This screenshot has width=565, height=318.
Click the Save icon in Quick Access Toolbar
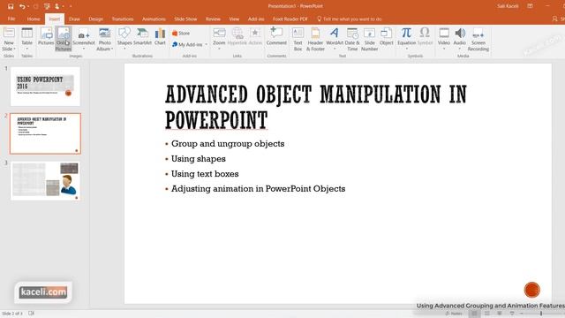11,6
